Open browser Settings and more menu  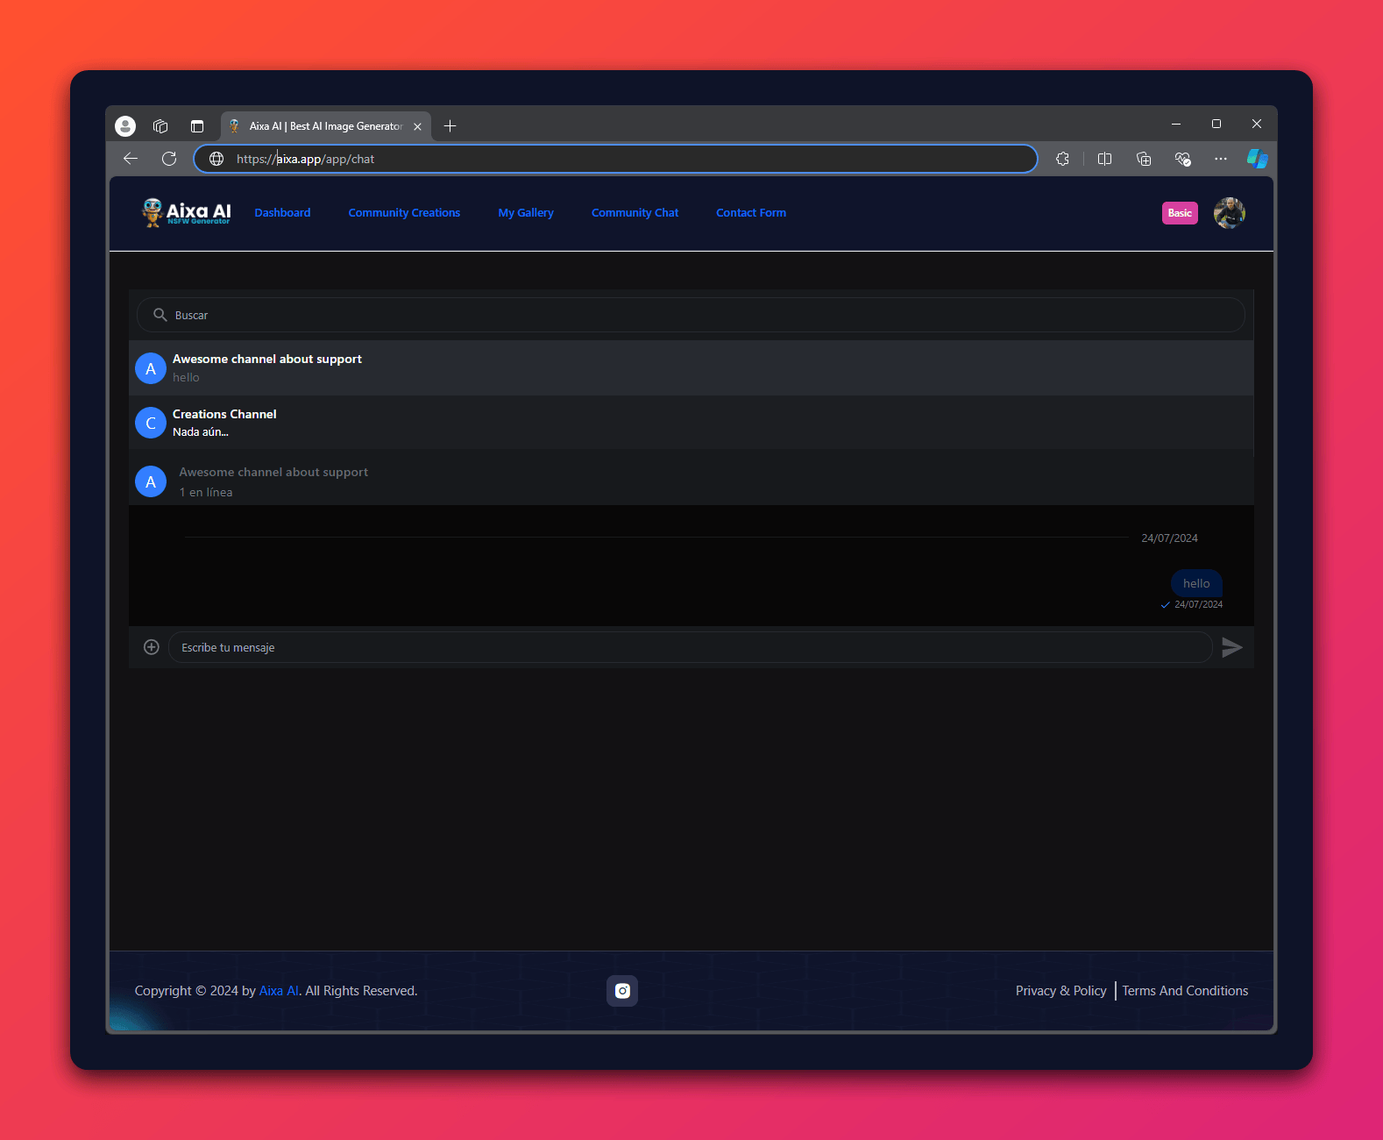click(1221, 159)
